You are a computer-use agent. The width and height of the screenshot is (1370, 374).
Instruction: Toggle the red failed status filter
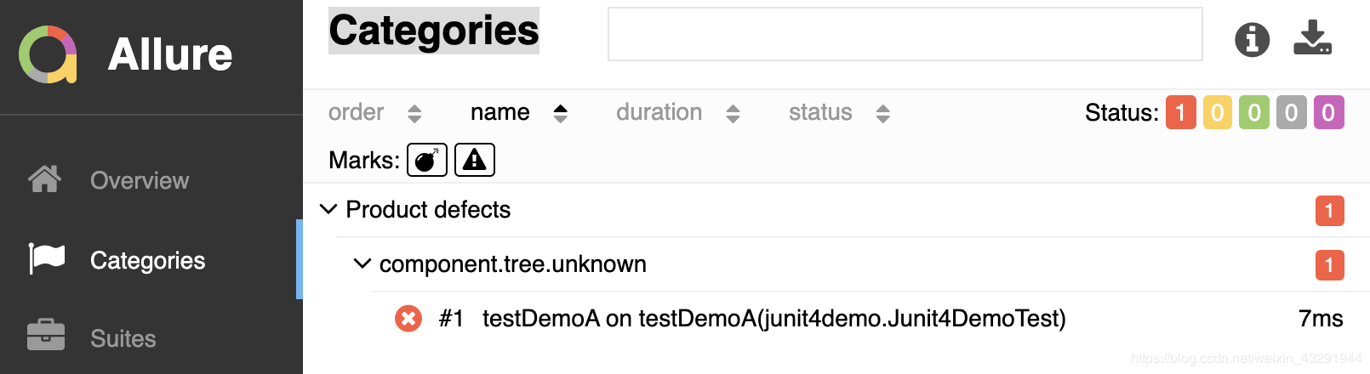[x=1180, y=112]
